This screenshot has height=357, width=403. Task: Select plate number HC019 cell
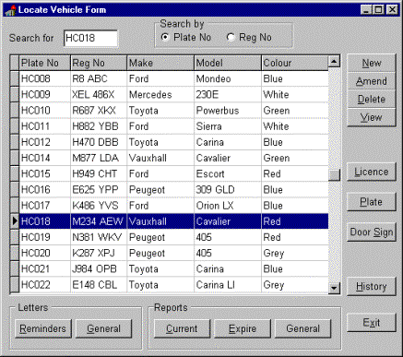[x=45, y=237]
